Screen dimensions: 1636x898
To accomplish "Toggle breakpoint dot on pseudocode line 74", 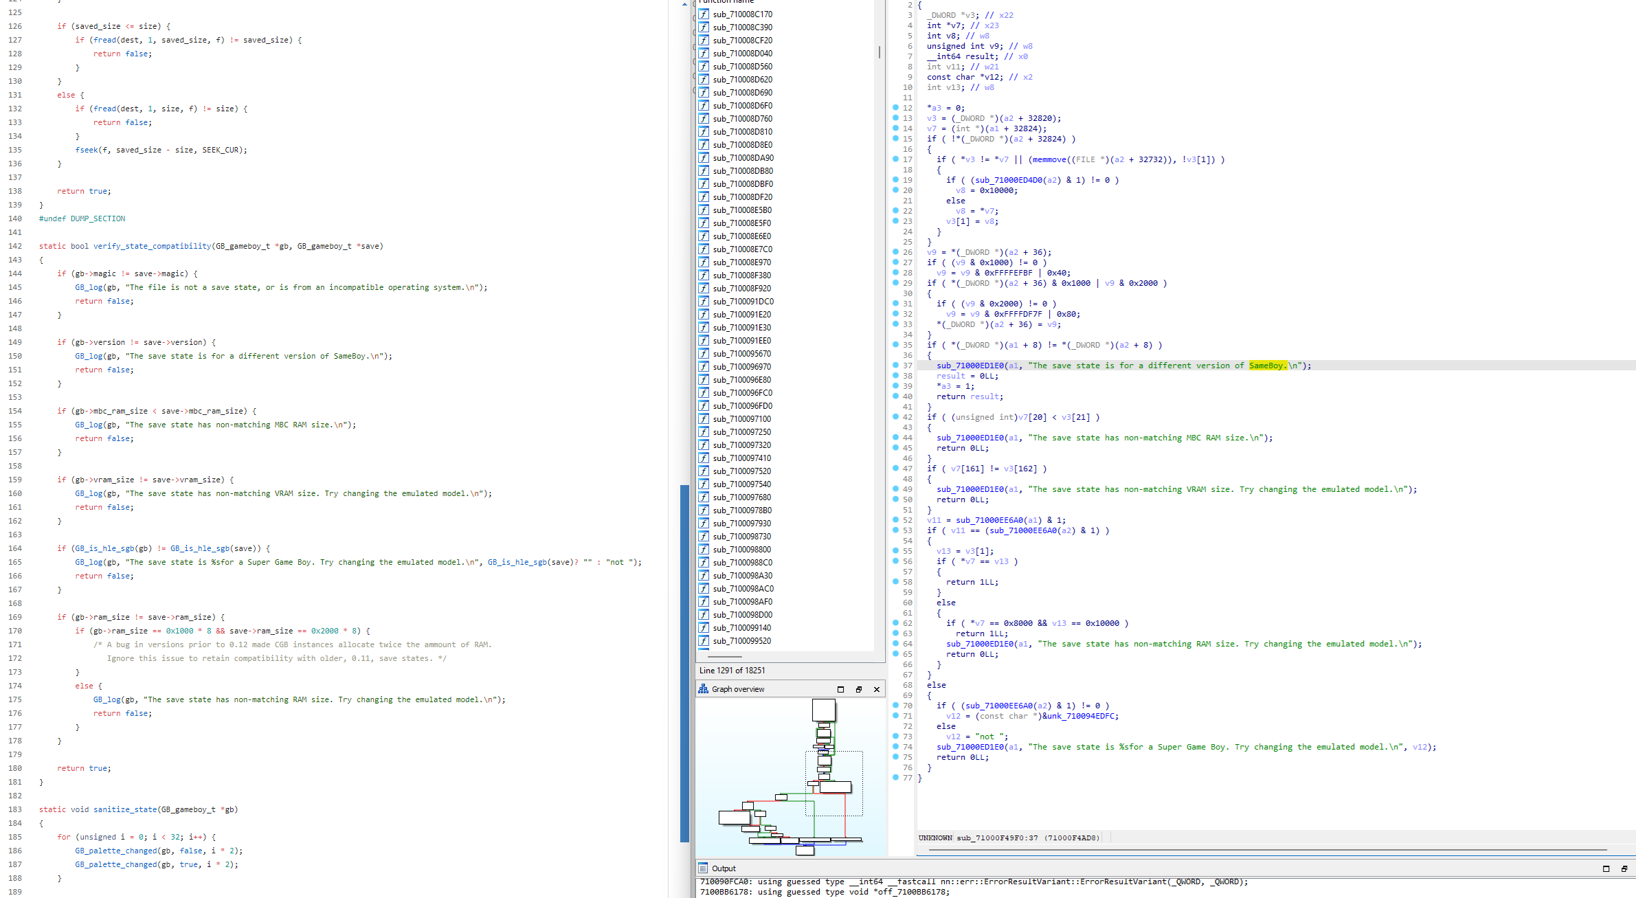I will click(895, 746).
